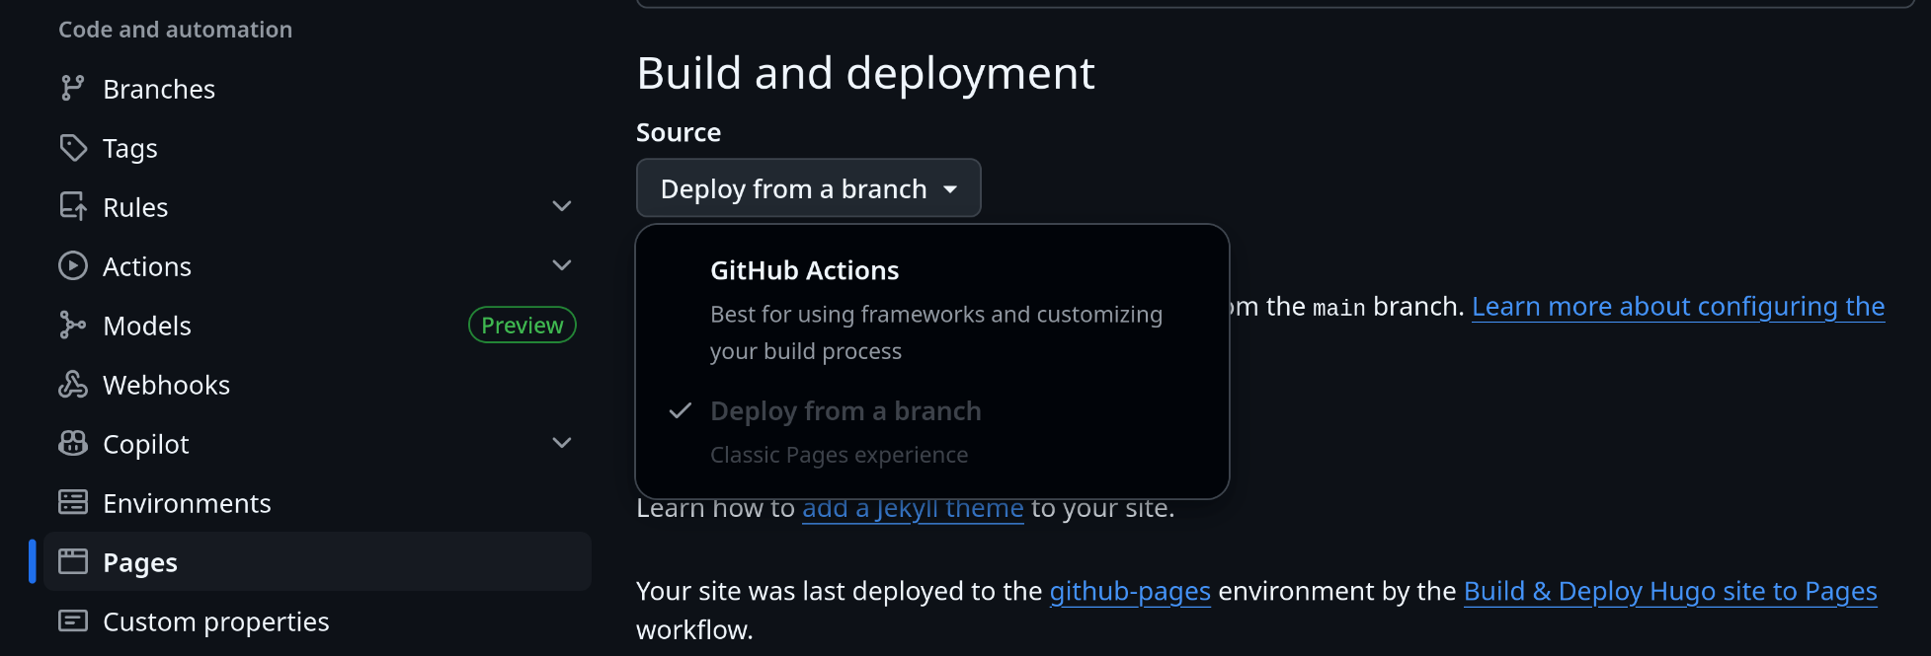This screenshot has height=656, width=1931.
Task: Click the Code and automation section header
Action: pyautogui.click(x=176, y=30)
